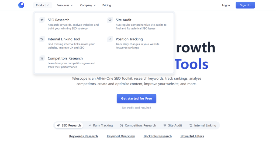Click the up chevron next to Product
The image size is (276, 141).
48,5
